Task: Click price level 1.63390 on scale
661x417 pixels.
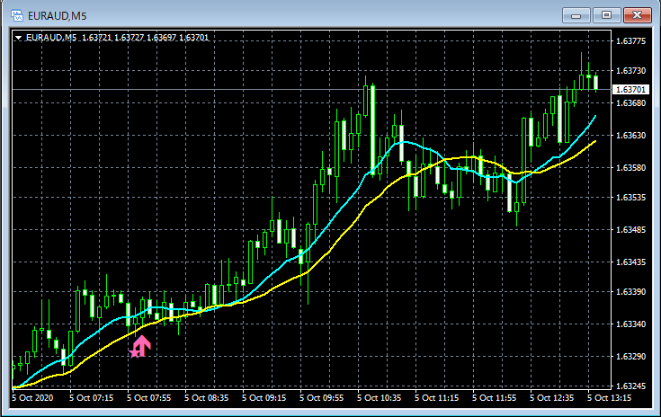Action: point(630,291)
